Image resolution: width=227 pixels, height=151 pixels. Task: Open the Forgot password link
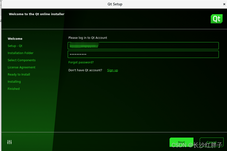pyautogui.click(x=81, y=62)
